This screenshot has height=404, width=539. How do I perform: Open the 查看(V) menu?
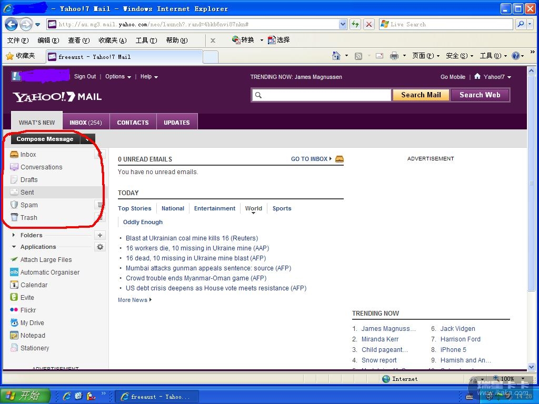79,40
